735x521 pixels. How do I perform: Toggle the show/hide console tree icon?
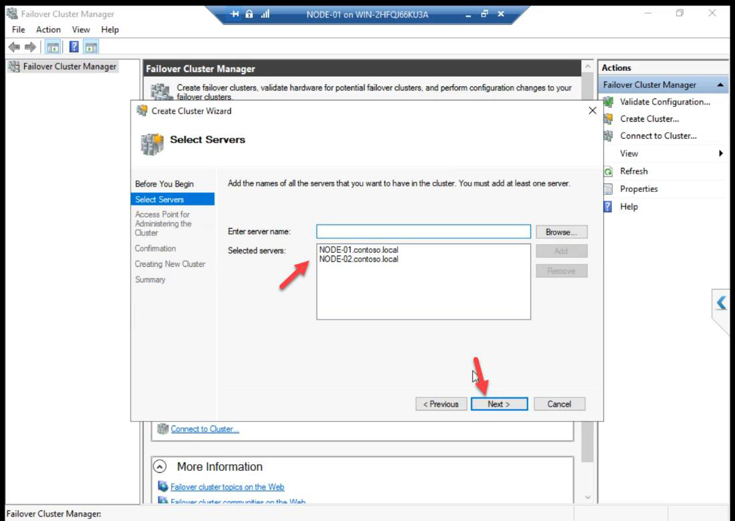pos(53,47)
